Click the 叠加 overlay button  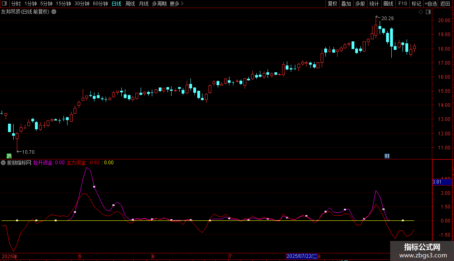[x=346, y=4]
